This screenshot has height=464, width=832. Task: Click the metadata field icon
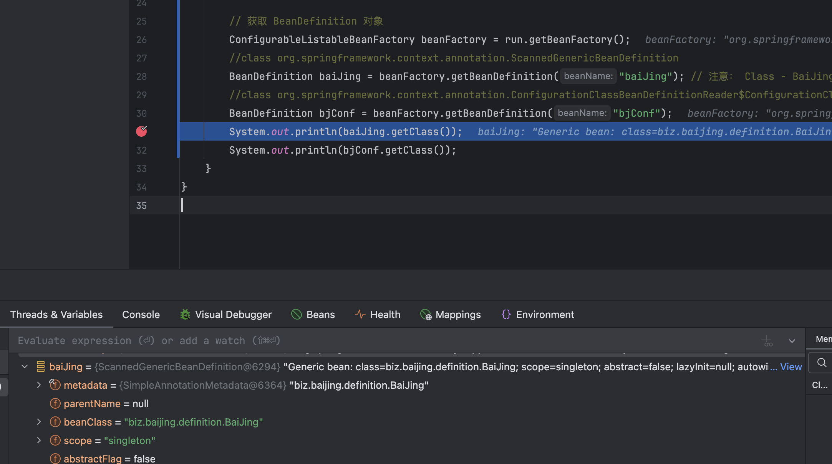click(x=55, y=385)
